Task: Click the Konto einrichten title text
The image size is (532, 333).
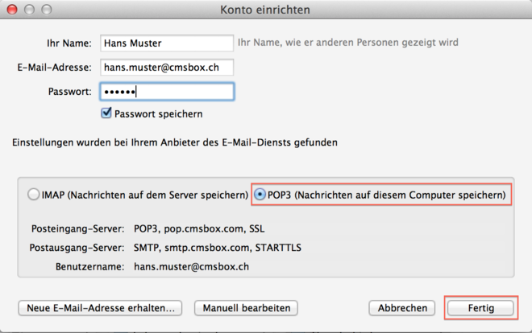Action: coord(264,10)
